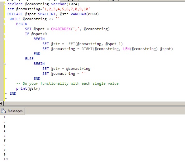Image resolution: width=185 pixels, height=162 pixels.
Task: Click the RIGHT function call
Action: point(127,49)
